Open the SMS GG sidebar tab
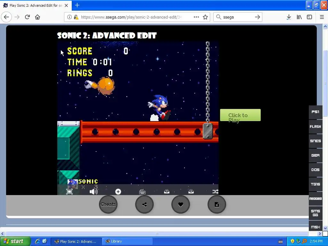 tap(316, 213)
